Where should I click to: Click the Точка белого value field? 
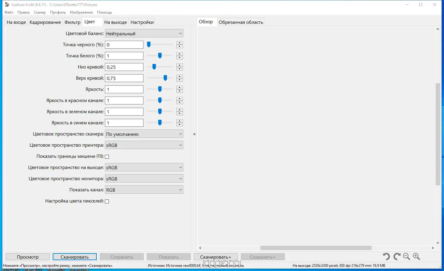point(124,56)
